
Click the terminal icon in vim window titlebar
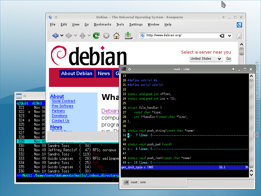click(124, 69)
